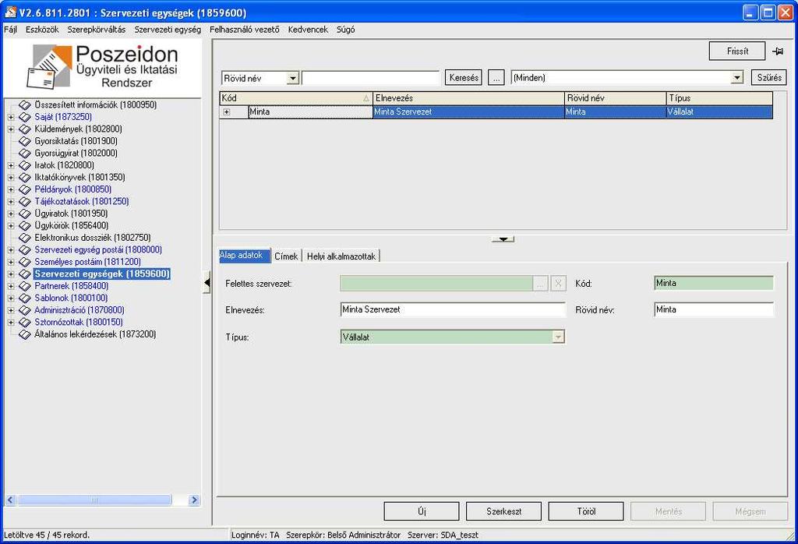This screenshot has width=798, height=544.
Task: Open the Kedvencek menu
Action: 308,30
